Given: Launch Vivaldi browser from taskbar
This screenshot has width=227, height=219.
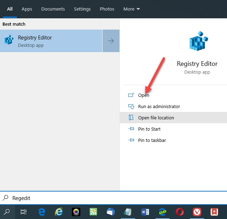Looking at the screenshot, I should (x=197, y=212).
